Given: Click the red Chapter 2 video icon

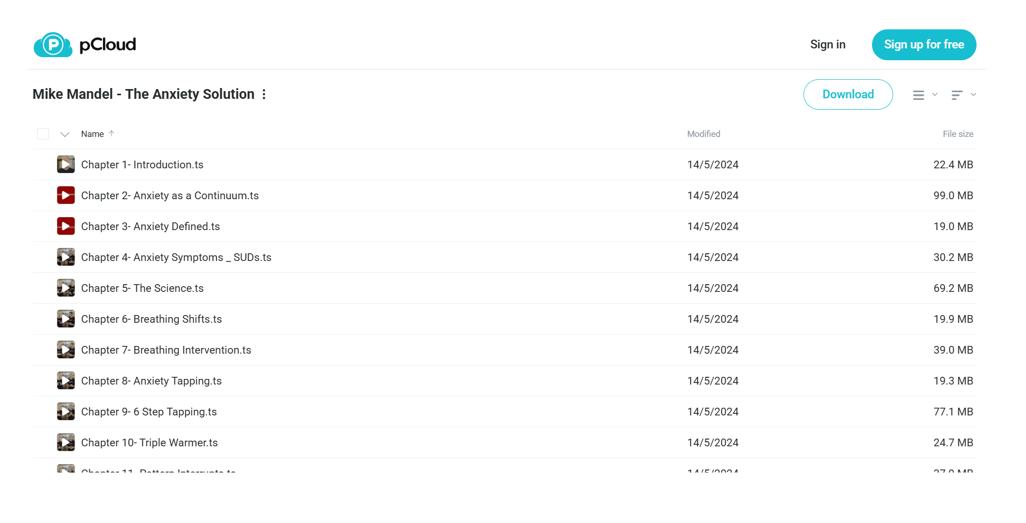Looking at the screenshot, I should coord(66,195).
